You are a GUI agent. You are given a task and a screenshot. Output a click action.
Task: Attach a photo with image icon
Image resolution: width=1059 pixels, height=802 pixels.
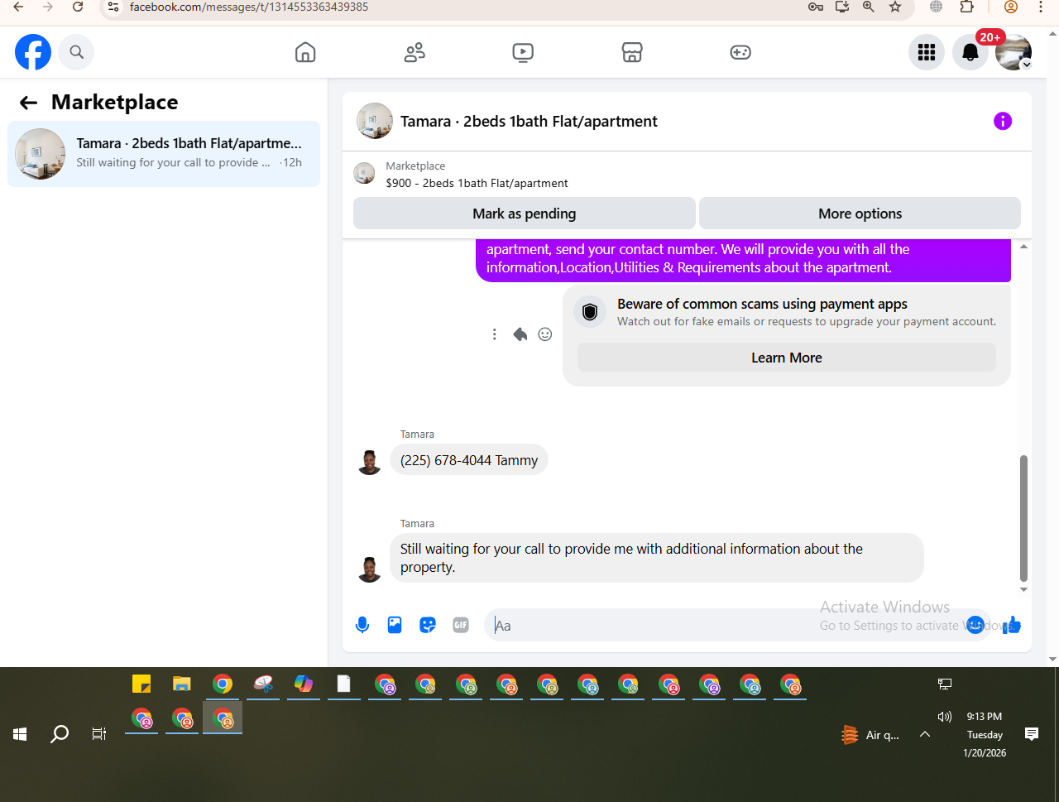[395, 626]
